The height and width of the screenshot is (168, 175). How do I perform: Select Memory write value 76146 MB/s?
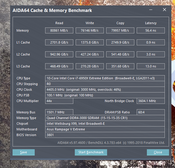pyautogui.click(x=90, y=30)
